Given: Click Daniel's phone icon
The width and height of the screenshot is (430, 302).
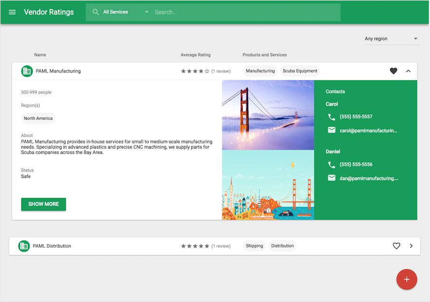Looking at the screenshot, I should point(332,165).
